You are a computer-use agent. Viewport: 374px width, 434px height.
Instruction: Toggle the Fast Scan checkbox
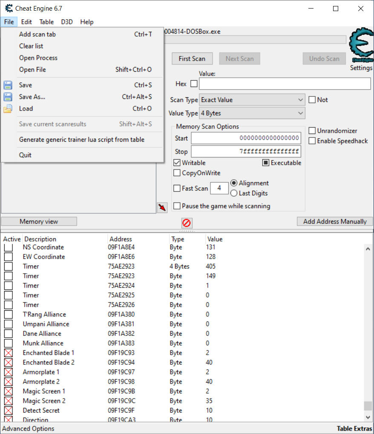click(177, 188)
